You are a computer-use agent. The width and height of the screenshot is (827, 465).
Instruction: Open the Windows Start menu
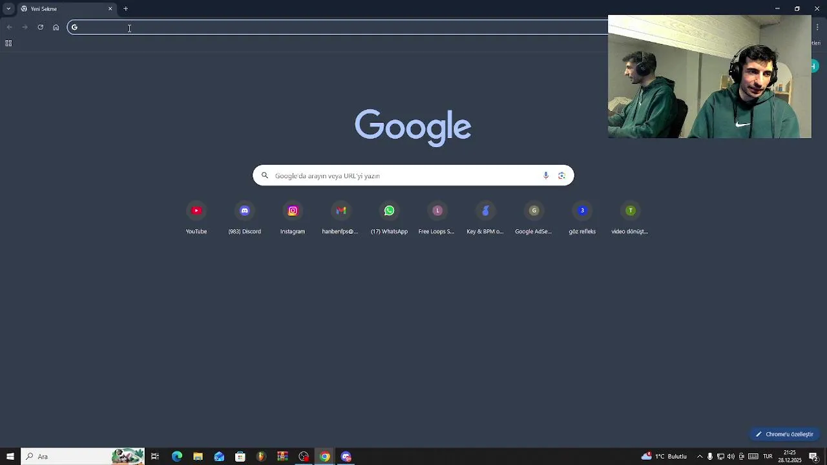tap(10, 457)
